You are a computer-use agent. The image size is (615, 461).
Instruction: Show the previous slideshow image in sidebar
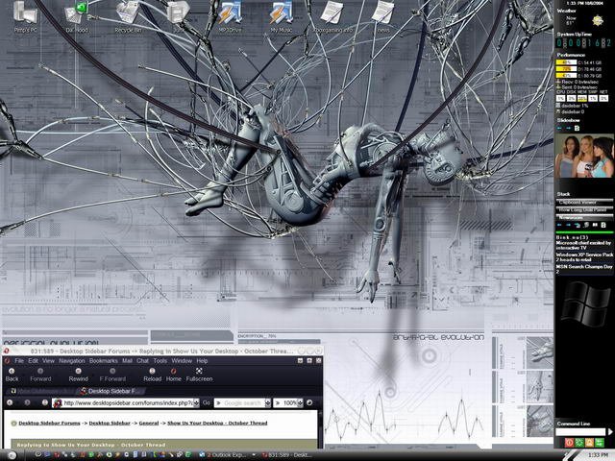click(559, 128)
